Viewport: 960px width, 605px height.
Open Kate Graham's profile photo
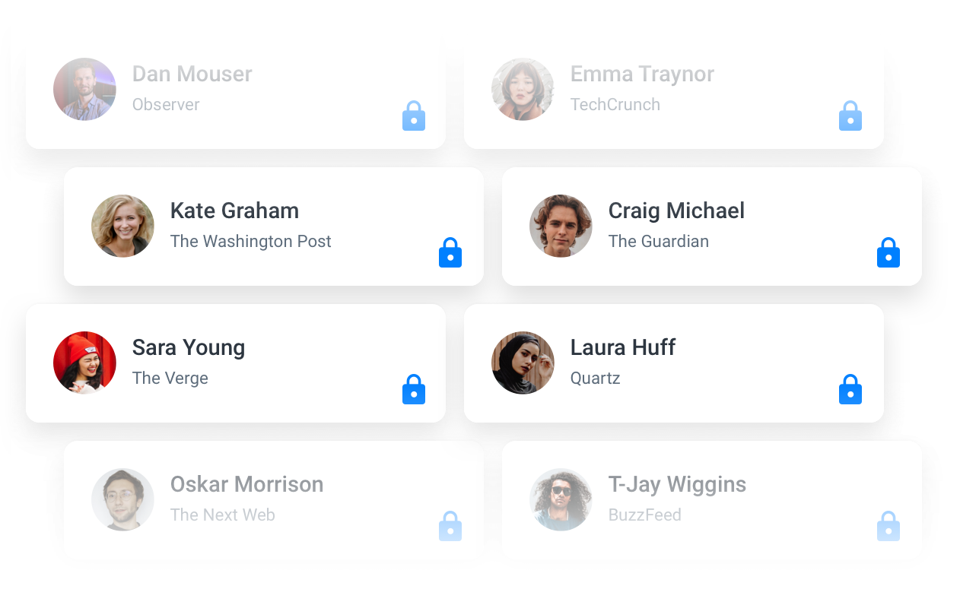click(122, 226)
